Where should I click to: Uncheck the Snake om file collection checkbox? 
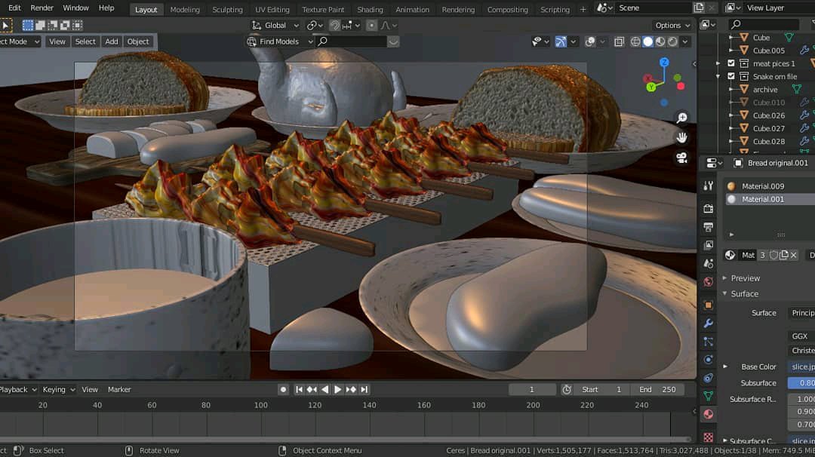[731, 76]
